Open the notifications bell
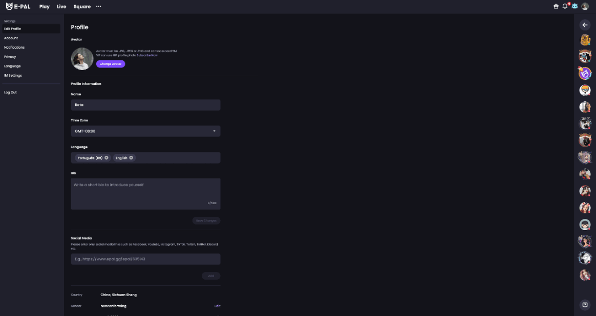 [564, 6]
